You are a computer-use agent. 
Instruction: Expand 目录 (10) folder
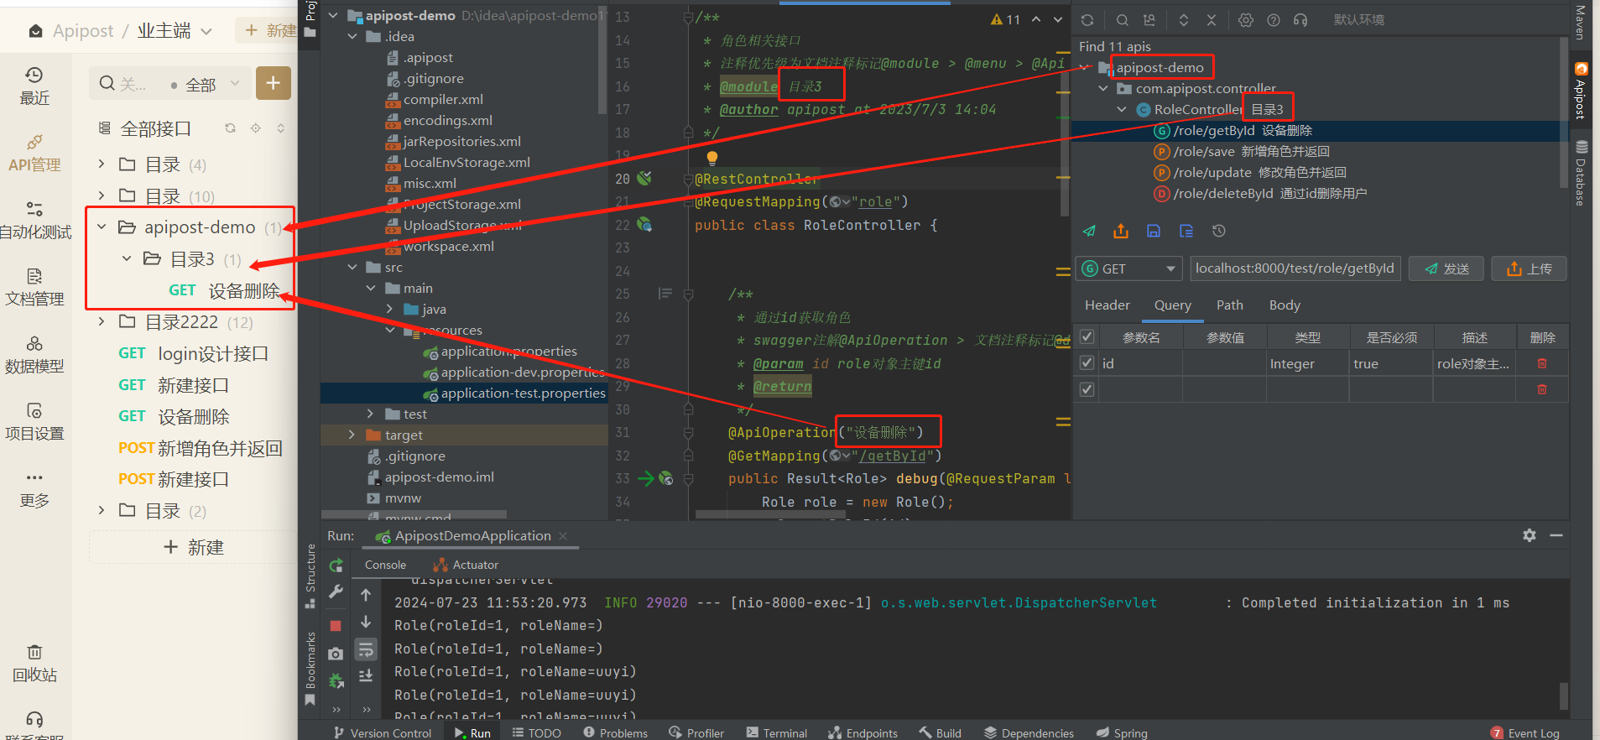point(102,195)
